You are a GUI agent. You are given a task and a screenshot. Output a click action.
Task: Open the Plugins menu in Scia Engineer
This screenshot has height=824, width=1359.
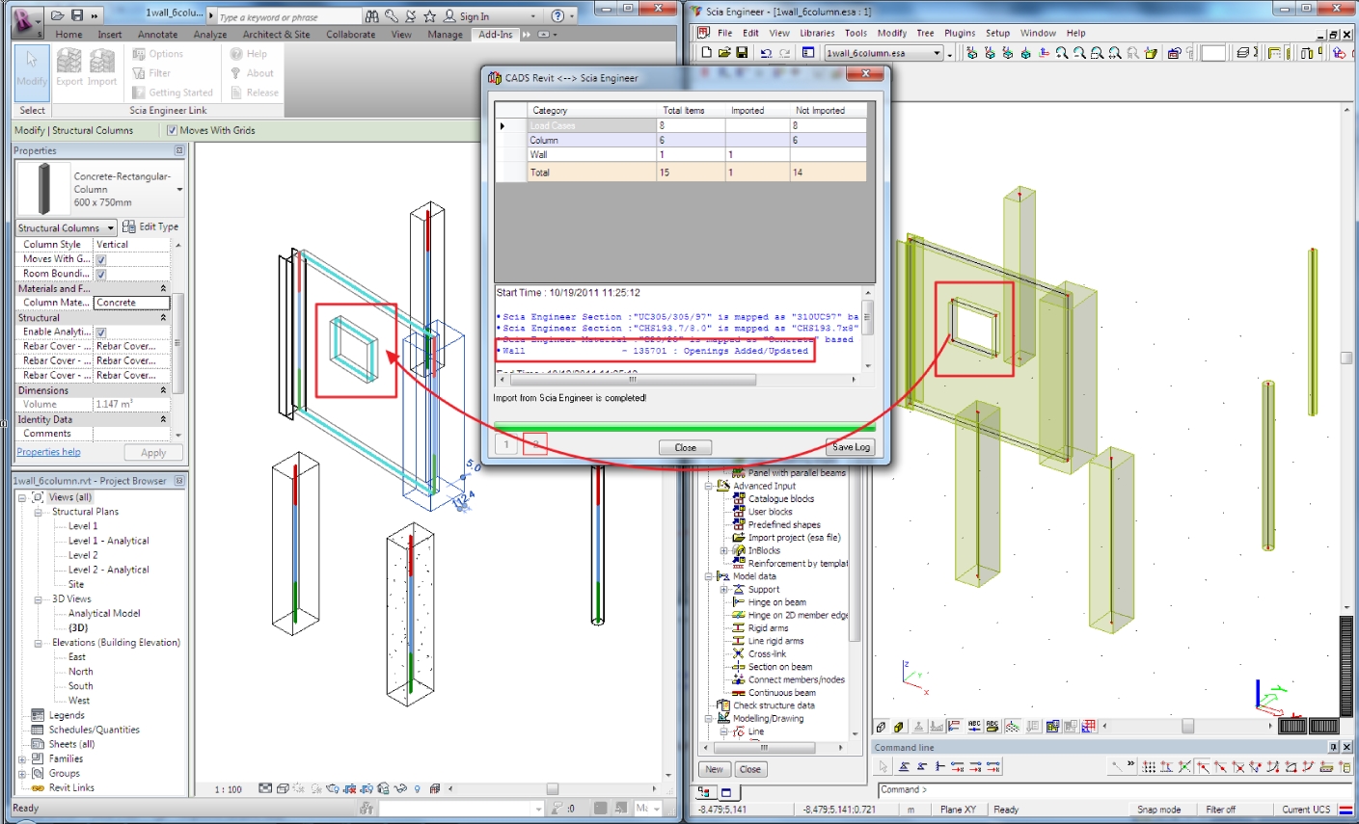coord(959,33)
